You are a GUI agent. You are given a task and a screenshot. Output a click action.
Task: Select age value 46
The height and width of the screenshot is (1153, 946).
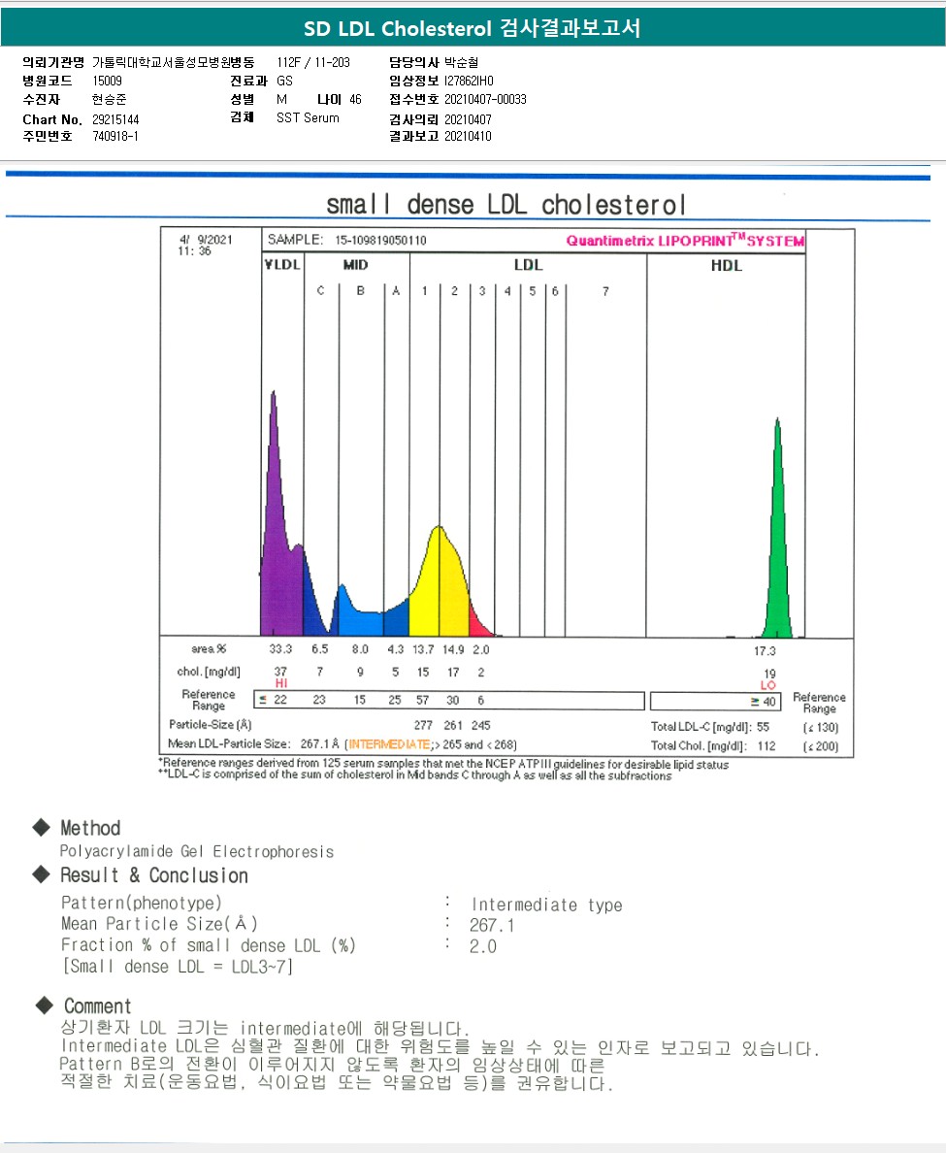[x=355, y=99]
